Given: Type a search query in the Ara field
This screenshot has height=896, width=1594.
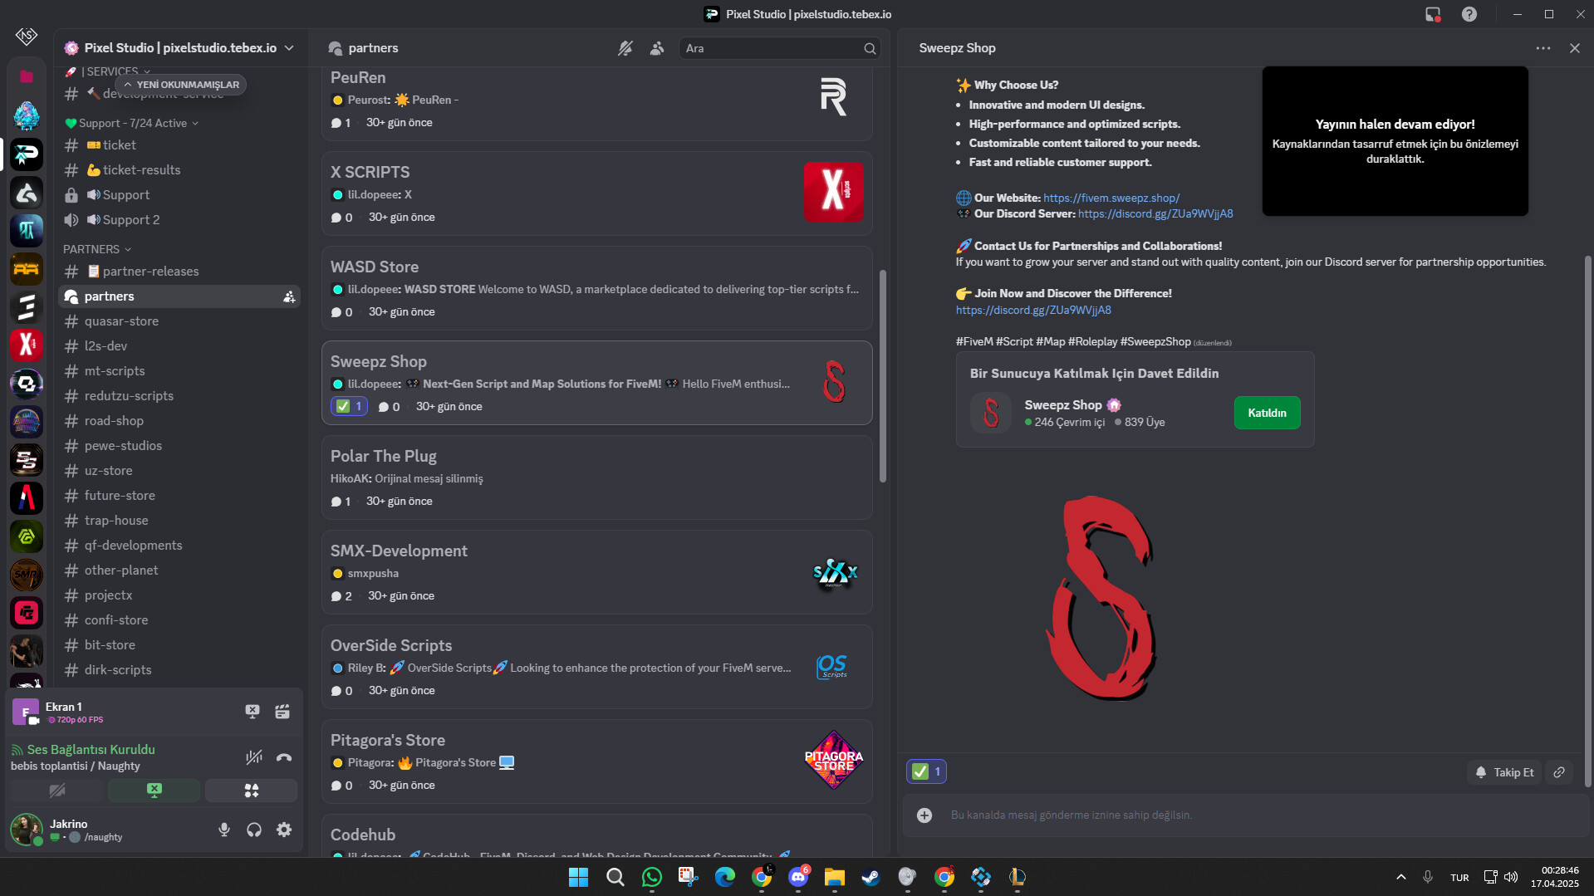Looking at the screenshot, I should point(772,48).
